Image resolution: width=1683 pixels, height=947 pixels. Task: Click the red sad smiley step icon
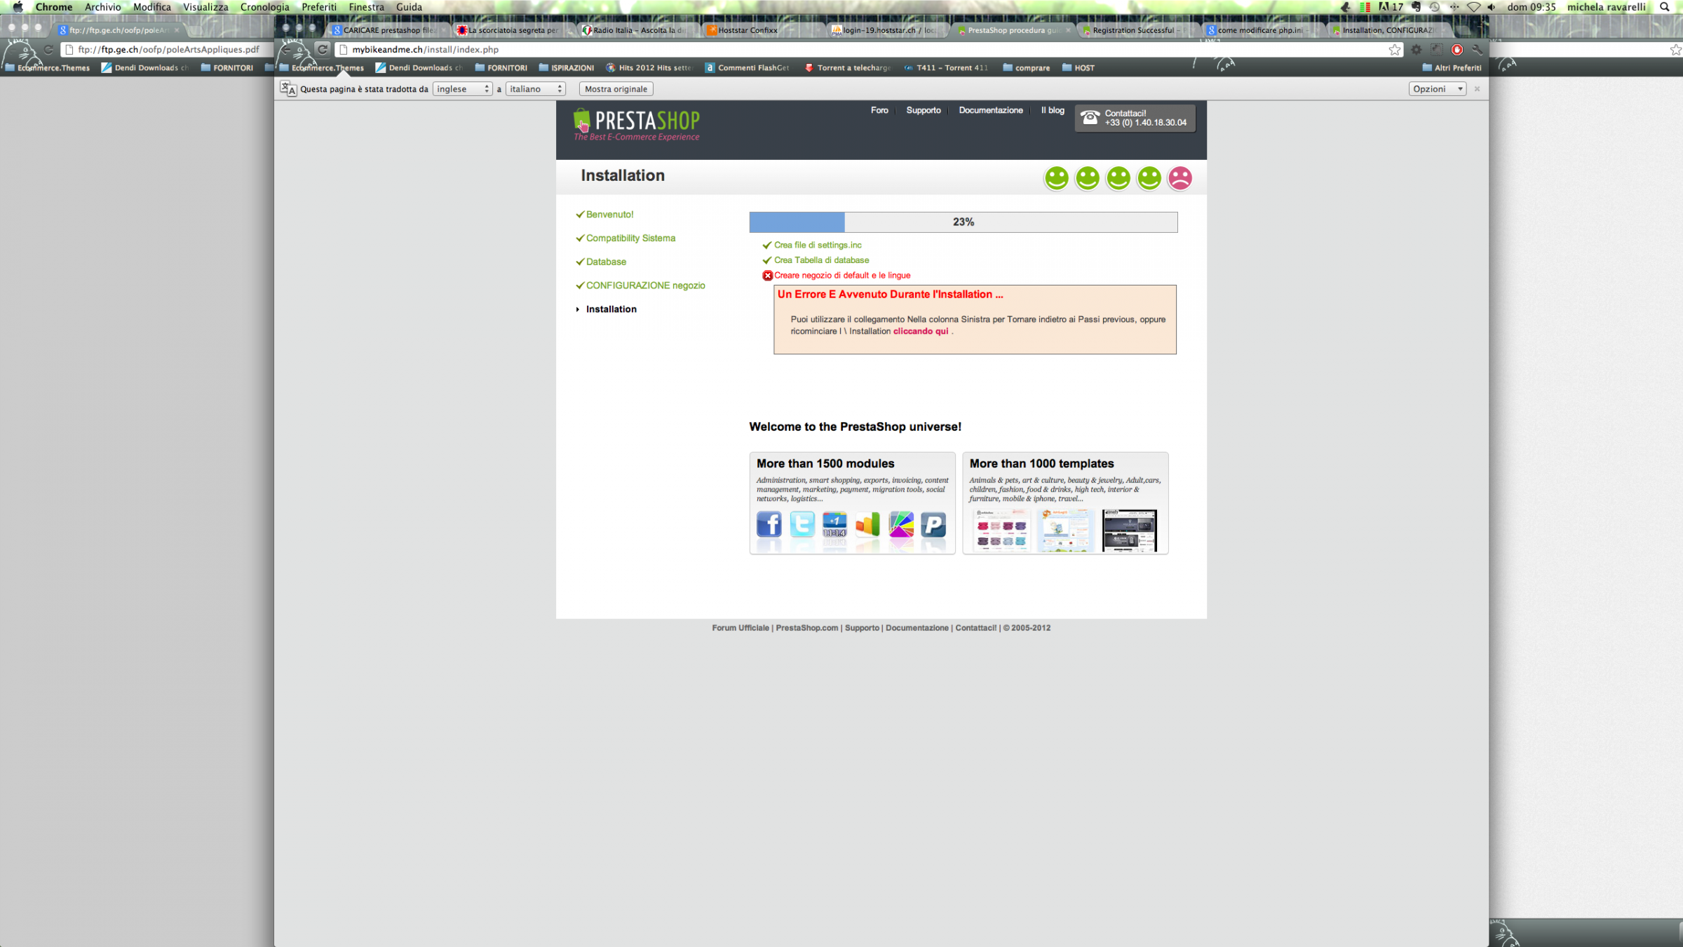point(1180,178)
